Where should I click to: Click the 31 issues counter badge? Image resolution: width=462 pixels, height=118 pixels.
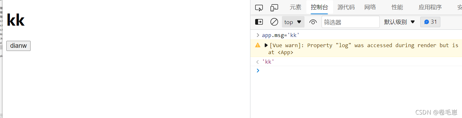(430, 22)
